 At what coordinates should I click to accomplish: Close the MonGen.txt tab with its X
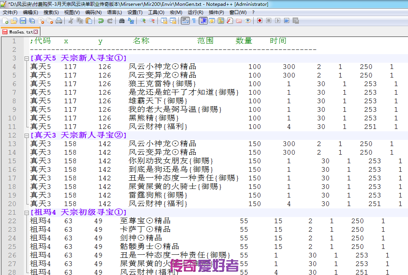click(x=35, y=32)
